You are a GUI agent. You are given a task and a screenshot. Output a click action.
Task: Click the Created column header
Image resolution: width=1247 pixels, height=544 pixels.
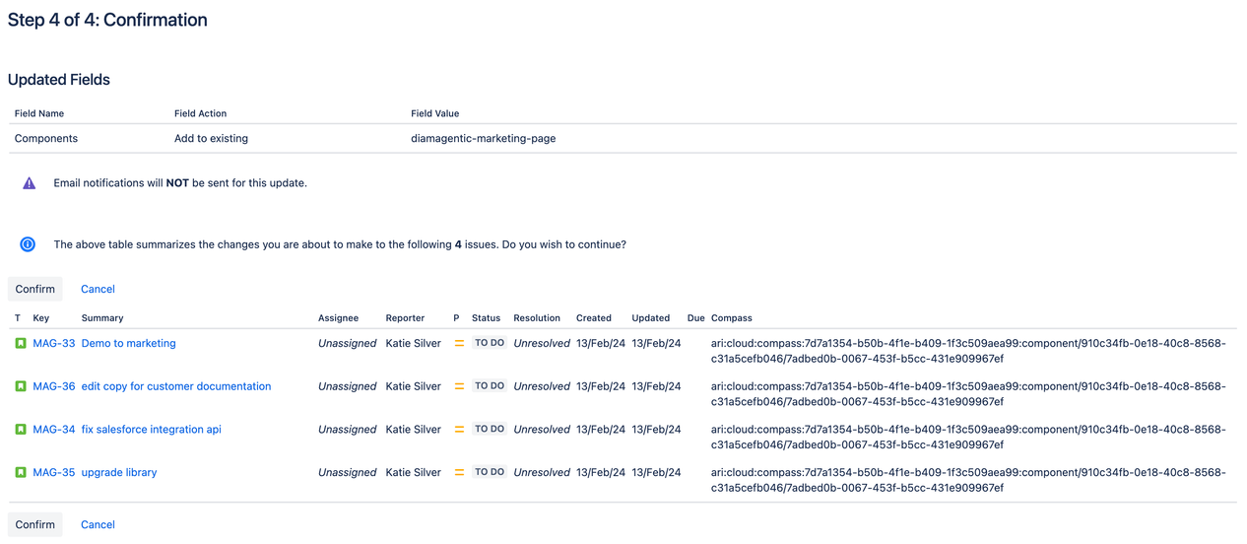pyautogui.click(x=594, y=318)
